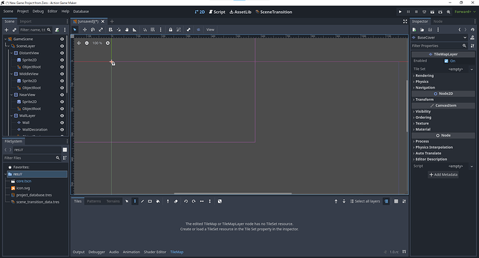Screen dimensions: 479x258
Task: Switch to the Import tab
Action: [x=26, y=21]
